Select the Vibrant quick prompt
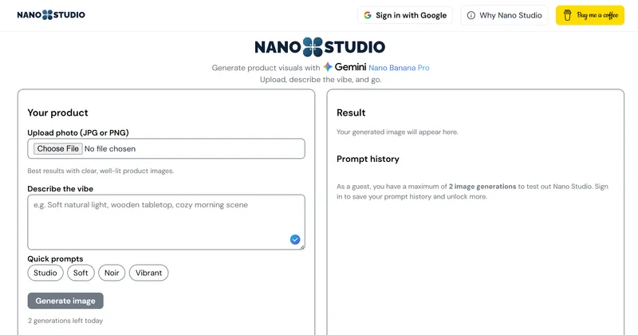The width and height of the screenshot is (638, 335). point(148,273)
